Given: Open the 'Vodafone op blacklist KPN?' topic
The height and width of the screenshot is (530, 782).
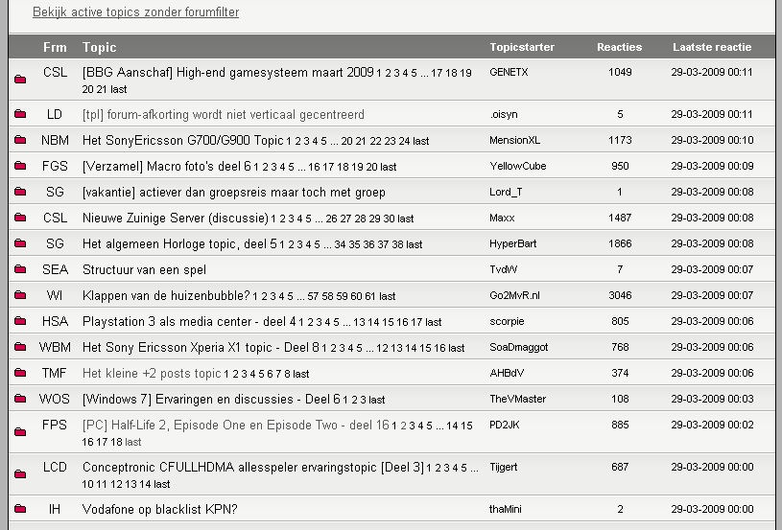Looking at the screenshot, I should tap(160, 509).
